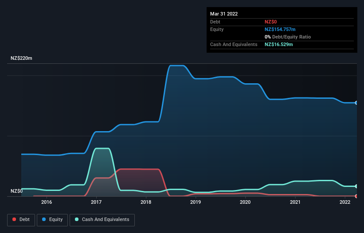The height and width of the screenshot is (233, 364).
Task: Click the Mar 31 2022 tooltip date
Action: 224,14
